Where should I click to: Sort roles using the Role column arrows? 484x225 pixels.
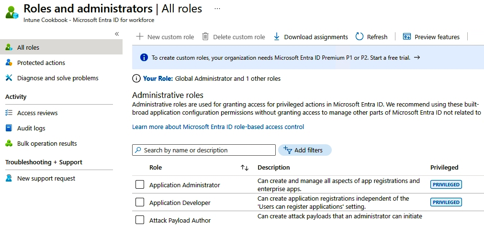(x=245, y=168)
